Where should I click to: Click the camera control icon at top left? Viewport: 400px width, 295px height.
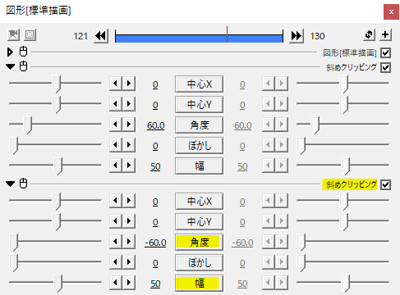(13, 34)
